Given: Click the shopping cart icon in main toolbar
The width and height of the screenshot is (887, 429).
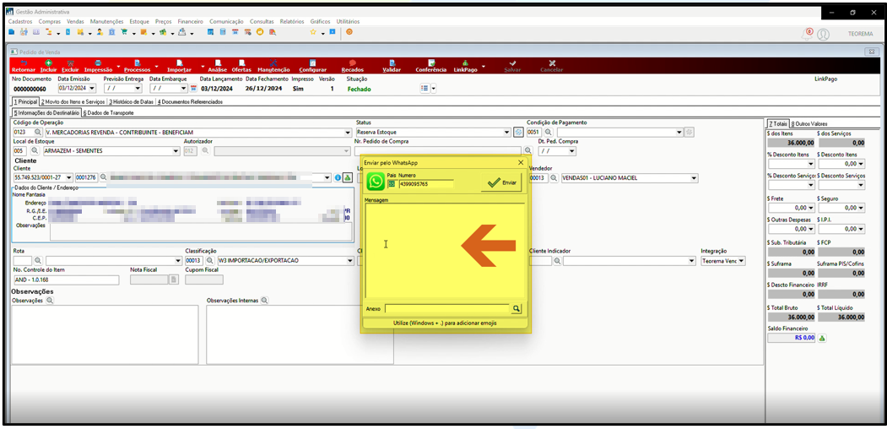Looking at the screenshot, I should tap(124, 32).
